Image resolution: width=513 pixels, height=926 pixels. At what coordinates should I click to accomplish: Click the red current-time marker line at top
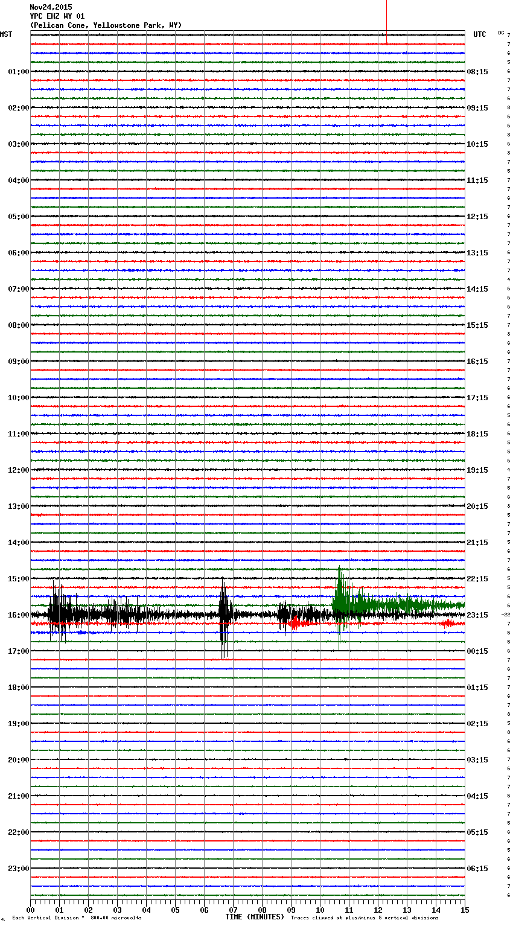(386, 22)
